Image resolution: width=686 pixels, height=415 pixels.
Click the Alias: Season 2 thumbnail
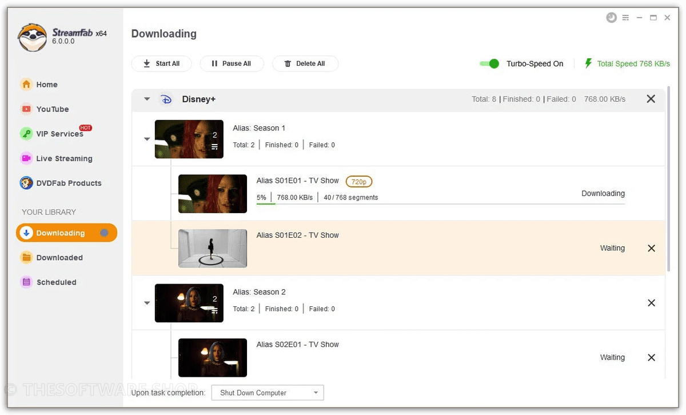[x=189, y=303]
